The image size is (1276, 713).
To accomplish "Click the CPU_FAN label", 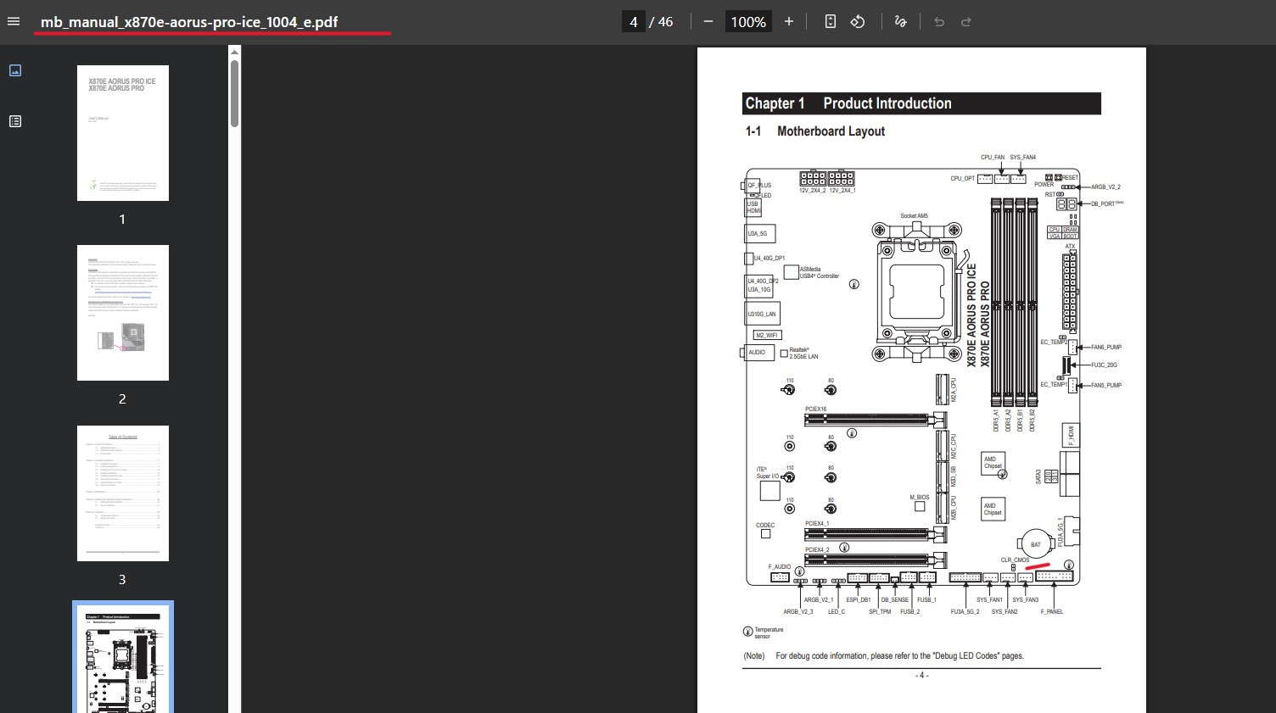I will 993,158.
